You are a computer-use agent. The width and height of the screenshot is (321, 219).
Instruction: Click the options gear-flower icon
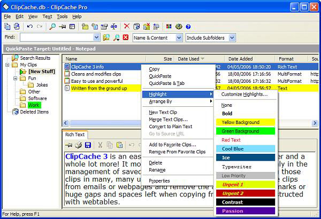(x=179, y=26)
